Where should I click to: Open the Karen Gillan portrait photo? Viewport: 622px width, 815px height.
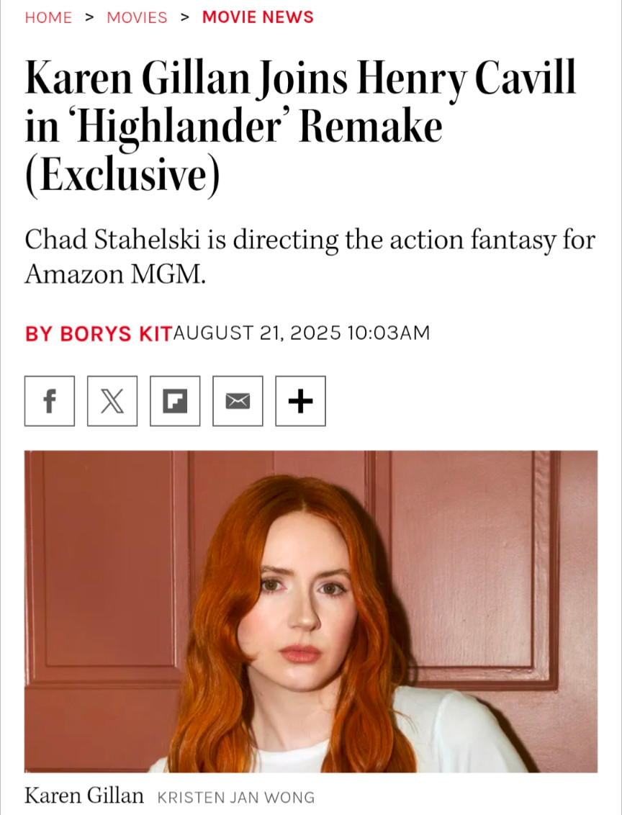(311, 611)
